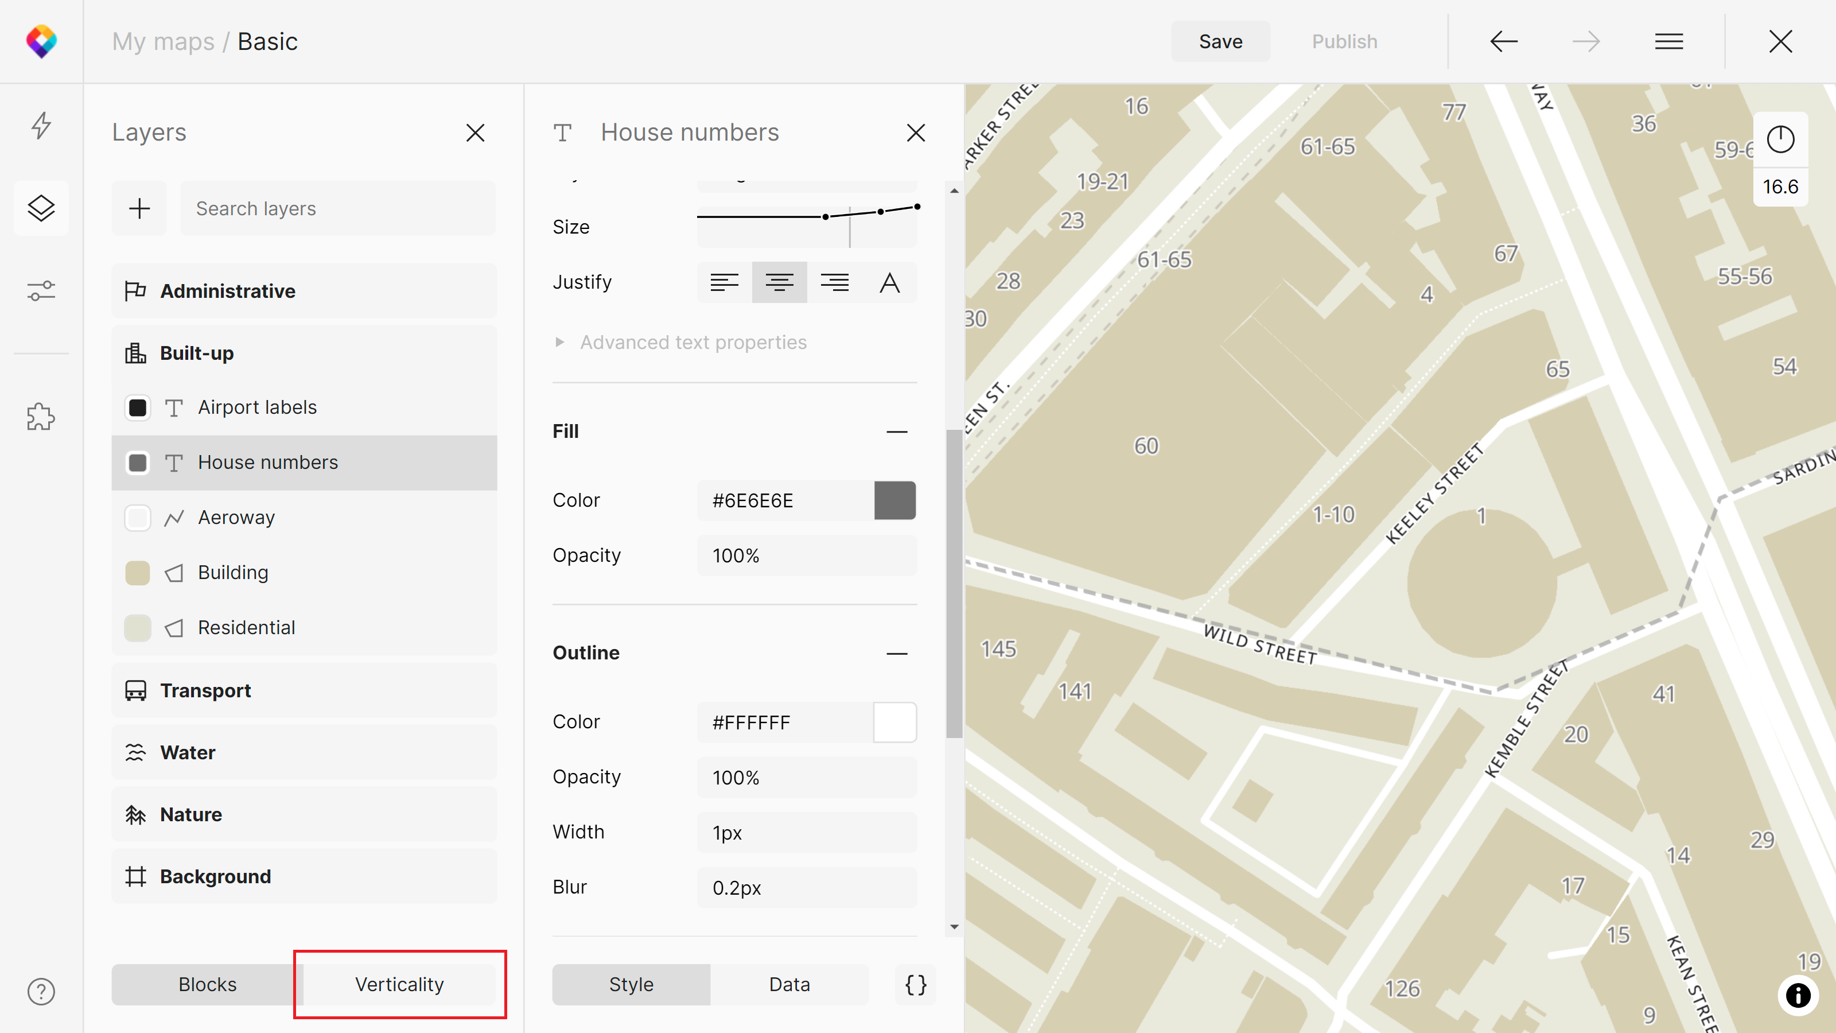This screenshot has height=1033, width=1836.
Task: Click the help question mark icon
Action: tap(41, 991)
